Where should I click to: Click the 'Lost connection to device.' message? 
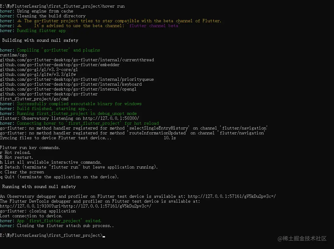point(31,216)
